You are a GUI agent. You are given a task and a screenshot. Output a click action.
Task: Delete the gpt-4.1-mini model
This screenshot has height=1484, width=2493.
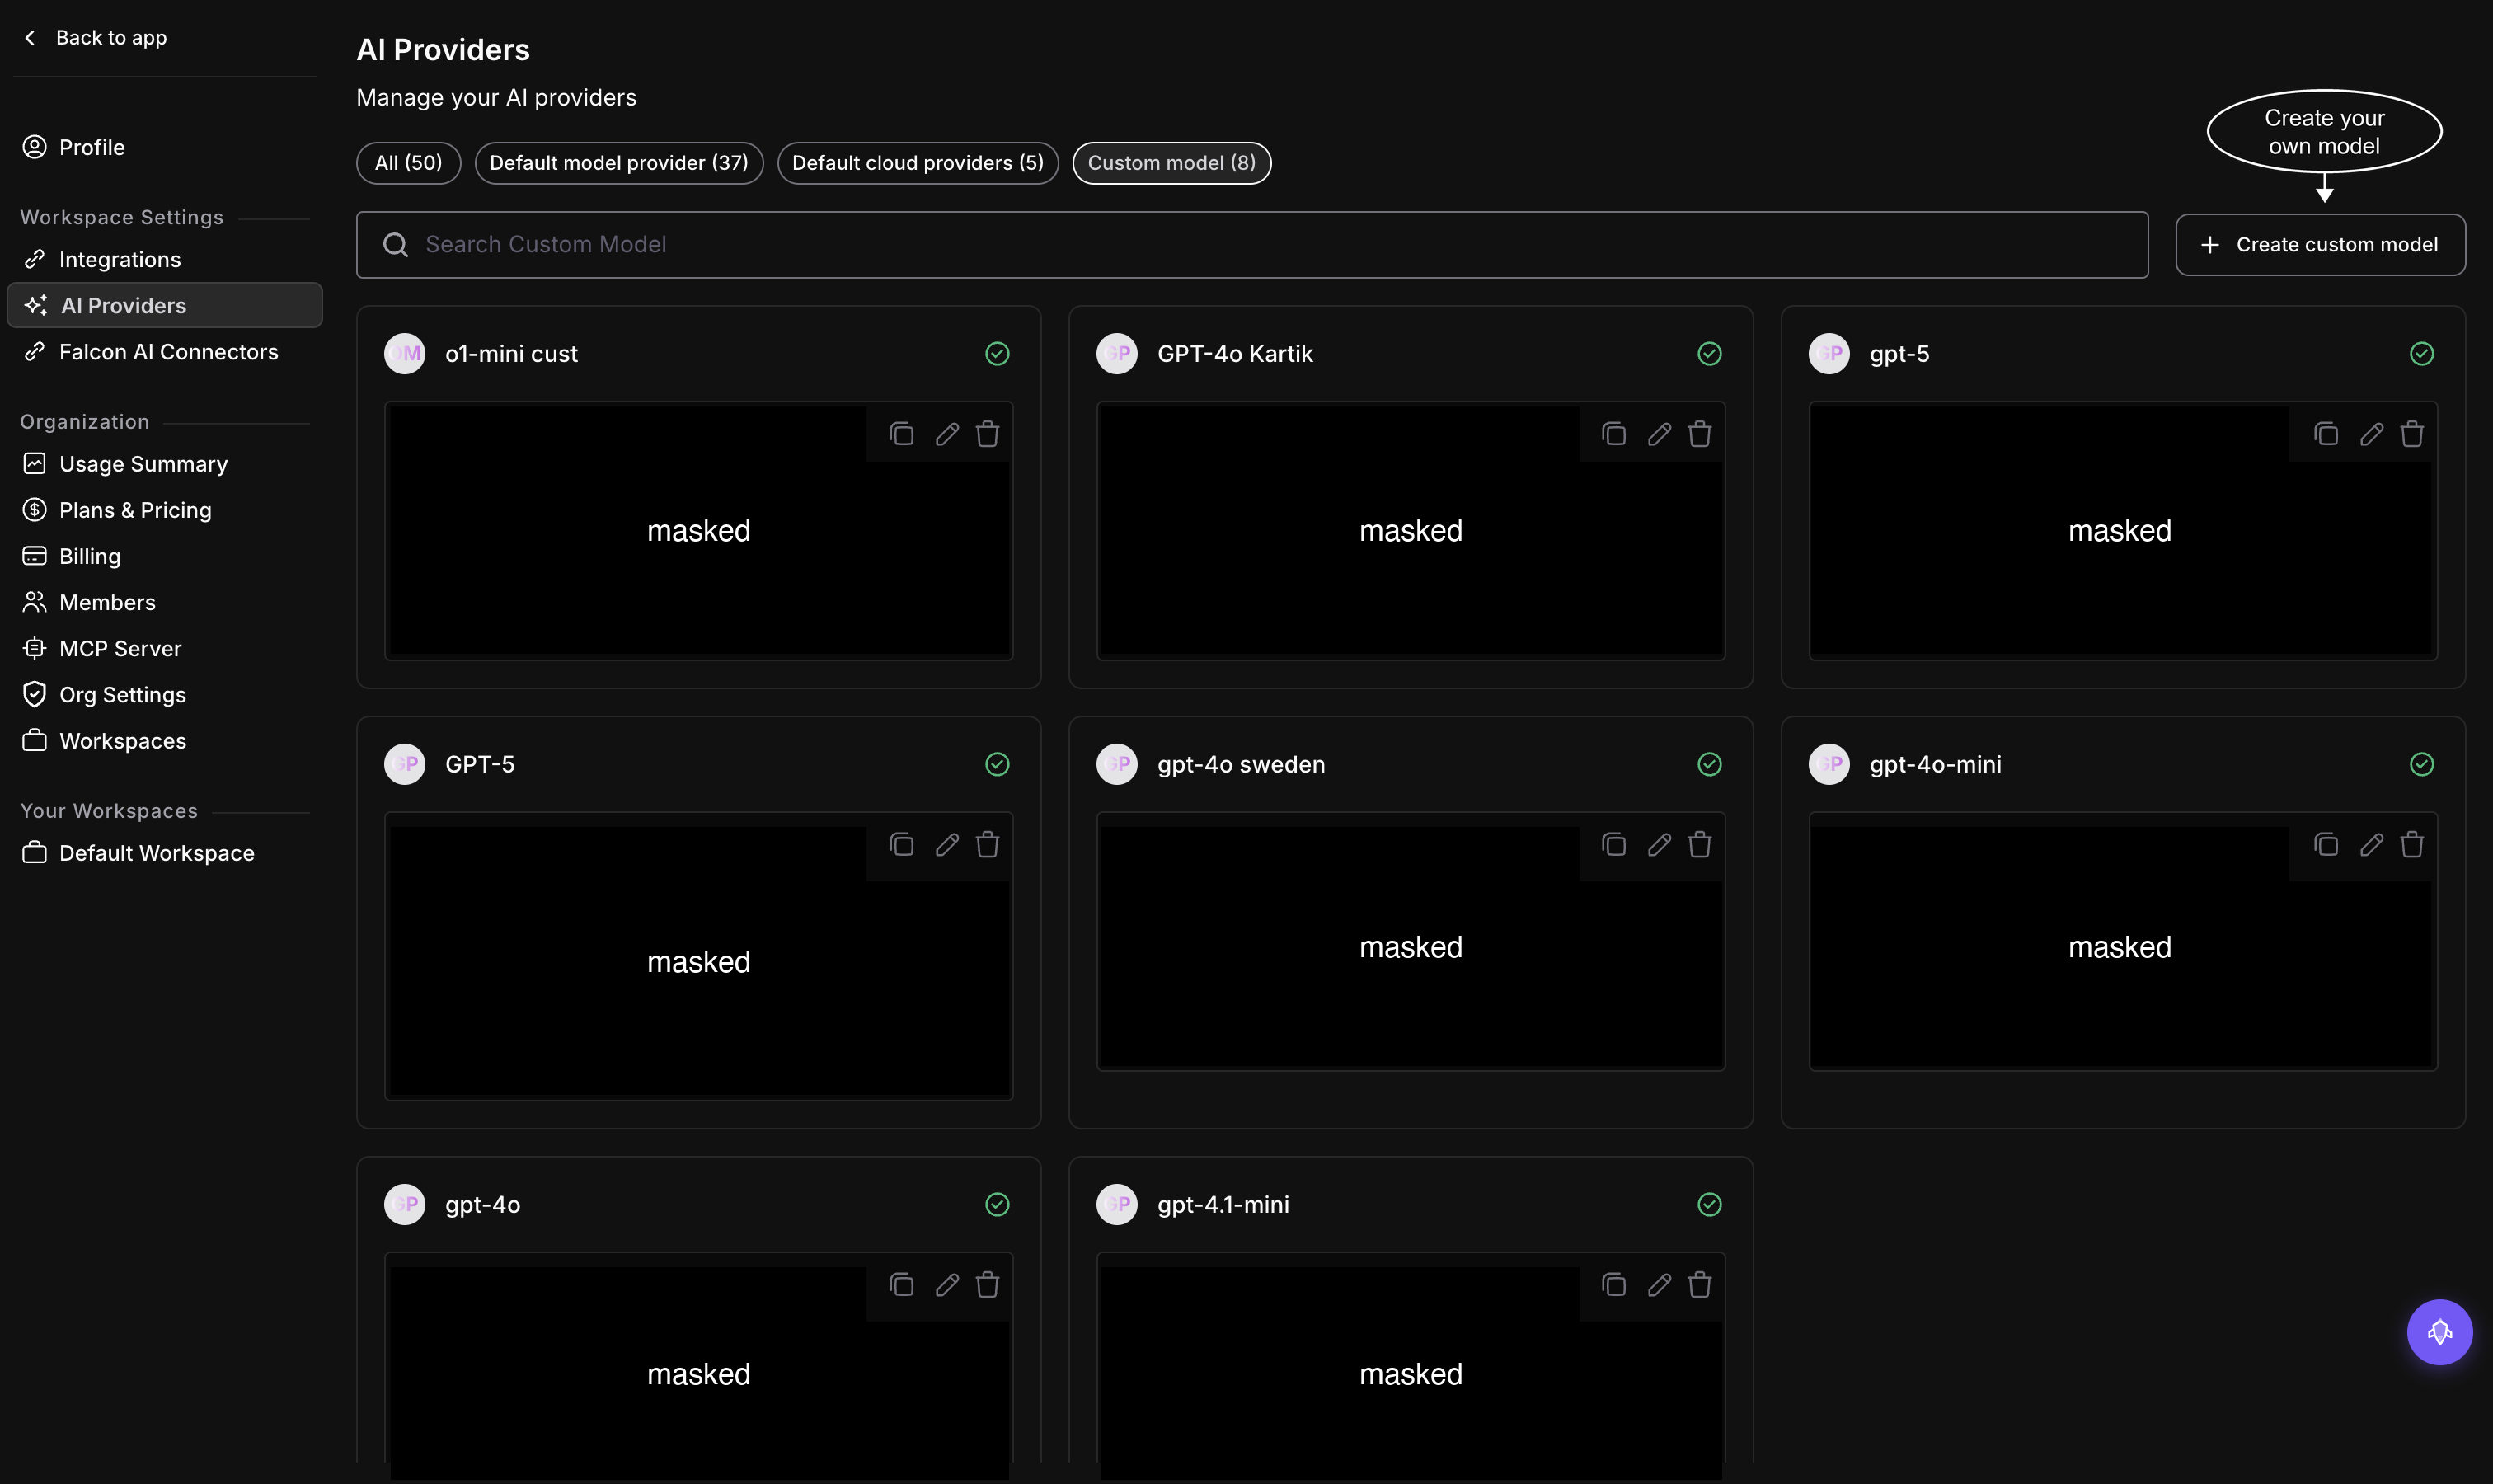click(x=1700, y=1285)
